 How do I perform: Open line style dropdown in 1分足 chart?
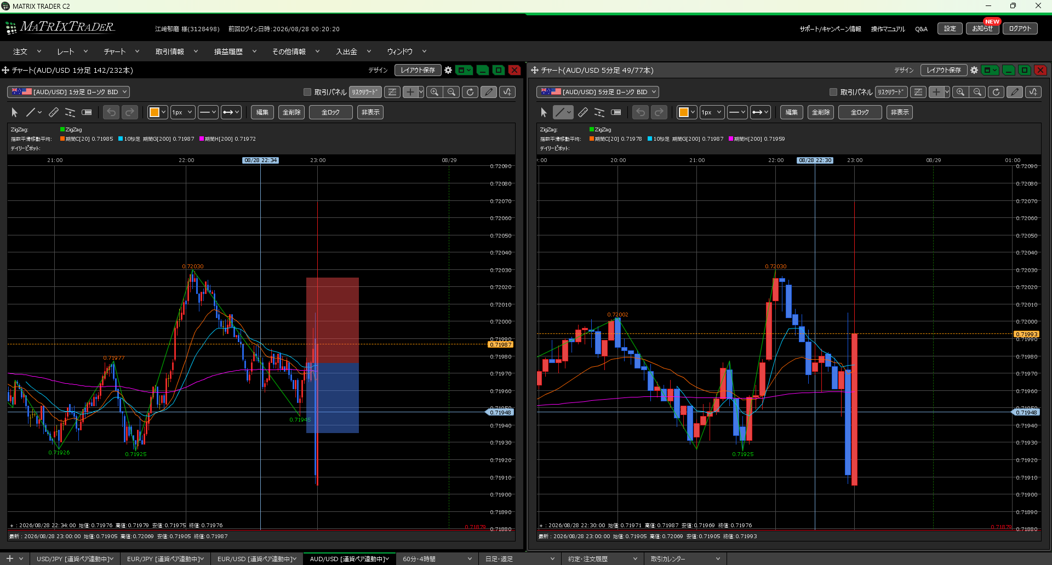click(x=208, y=112)
